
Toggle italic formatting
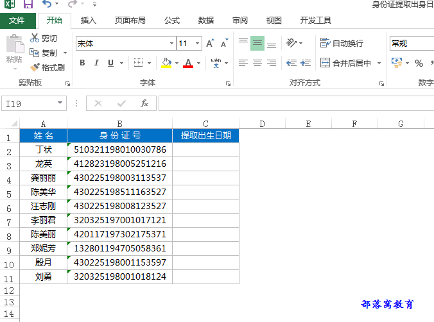point(96,63)
